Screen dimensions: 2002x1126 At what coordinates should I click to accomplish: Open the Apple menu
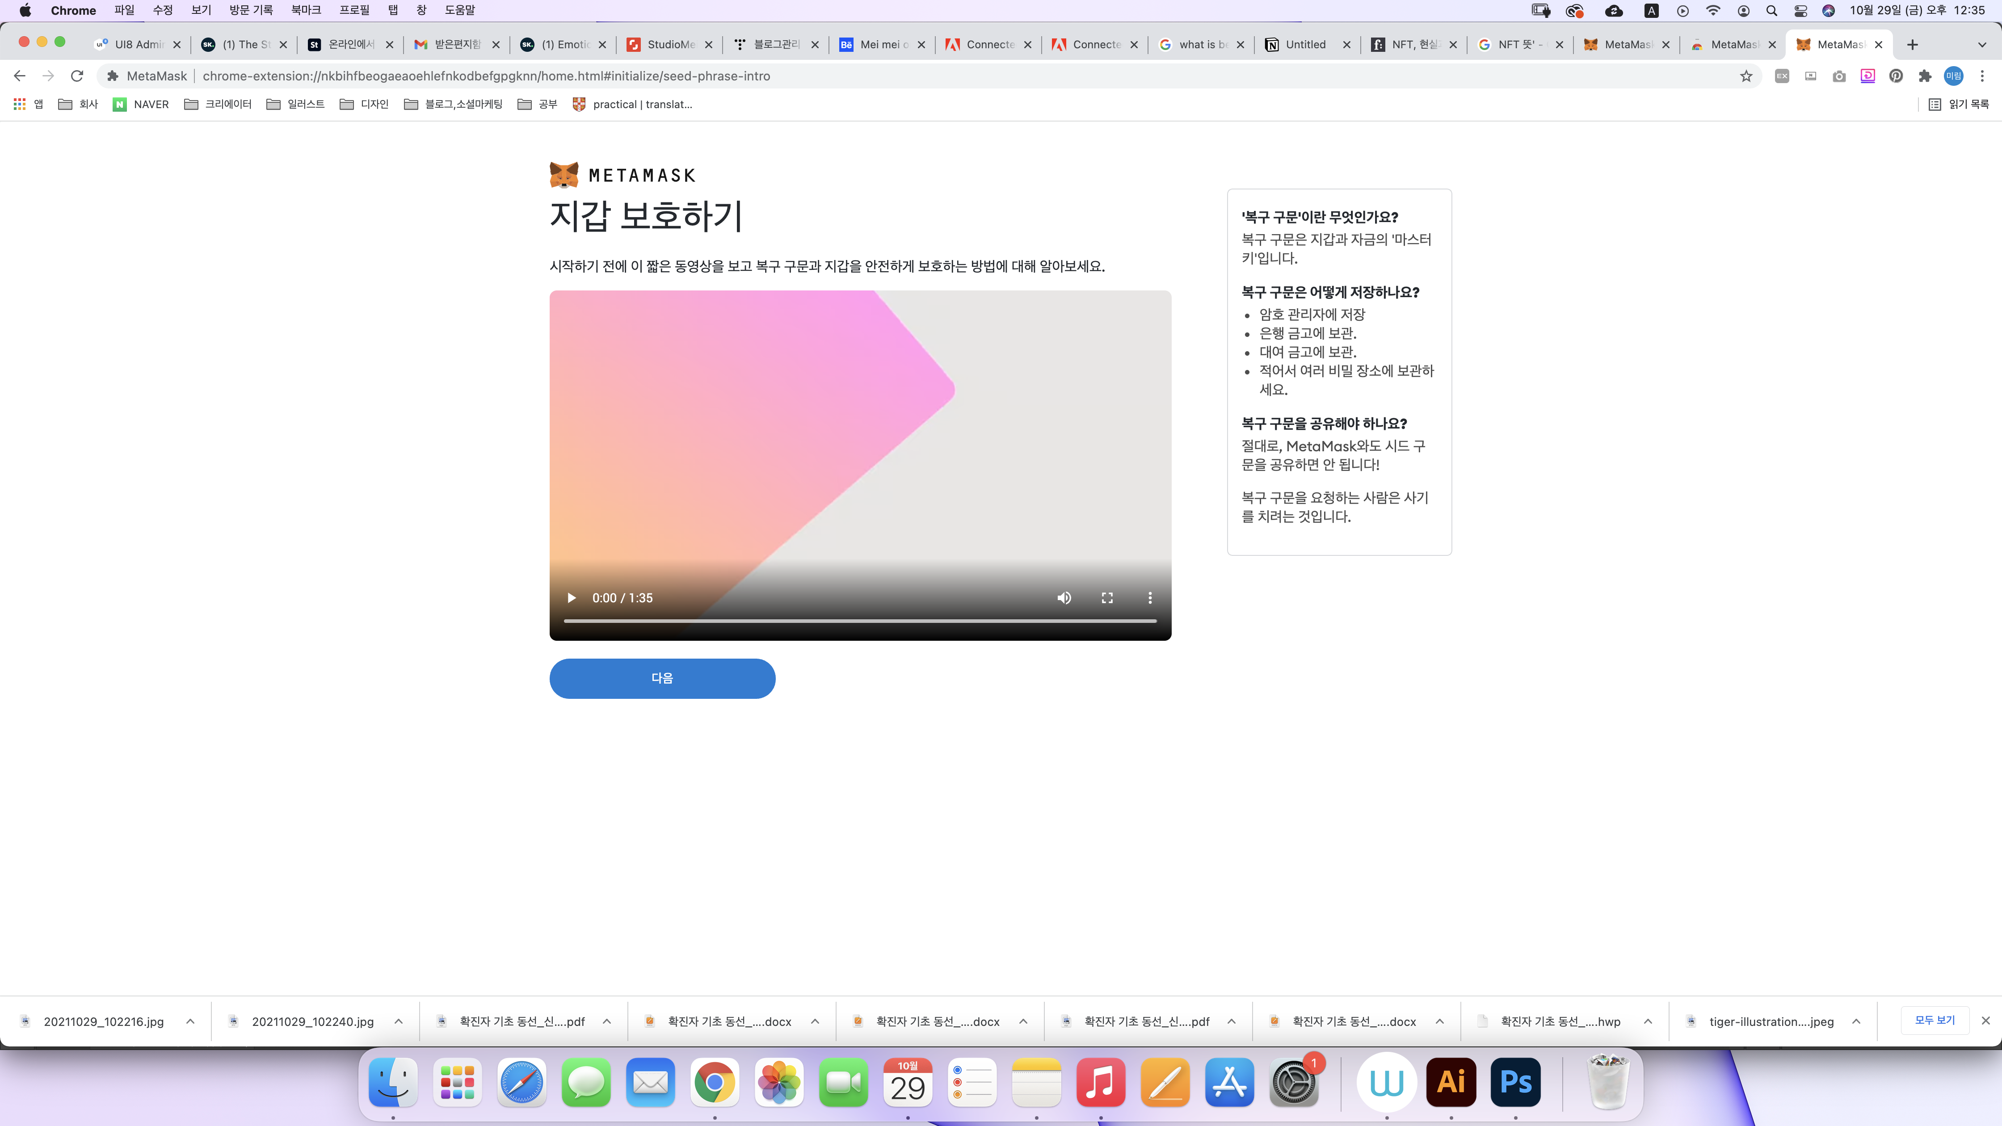[25, 10]
